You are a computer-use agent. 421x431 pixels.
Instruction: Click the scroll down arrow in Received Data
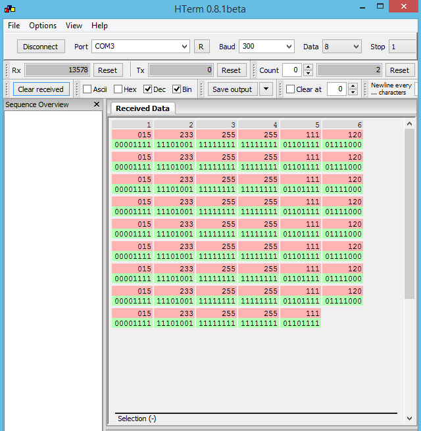coord(409,419)
